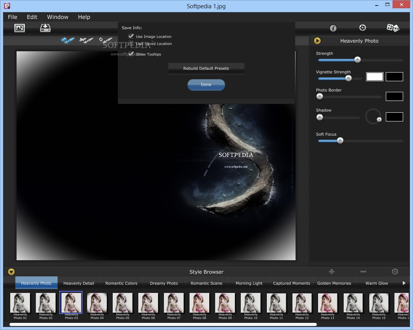The image size is (413, 330).
Task: Switch to the Heavenly Detail tab
Action: [79, 283]
